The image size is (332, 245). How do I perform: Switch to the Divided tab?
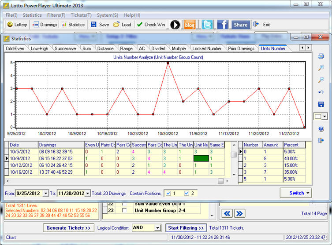(158, 48)
